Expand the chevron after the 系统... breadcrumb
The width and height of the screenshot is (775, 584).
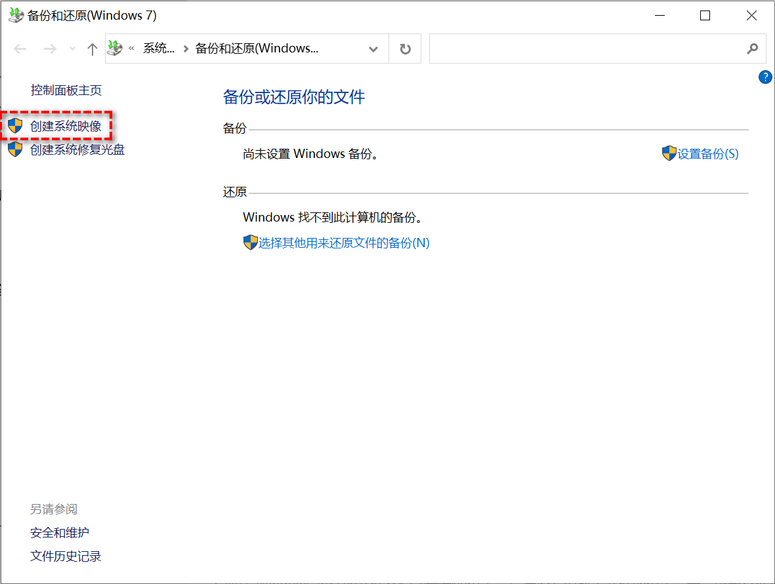pos(186,49)
